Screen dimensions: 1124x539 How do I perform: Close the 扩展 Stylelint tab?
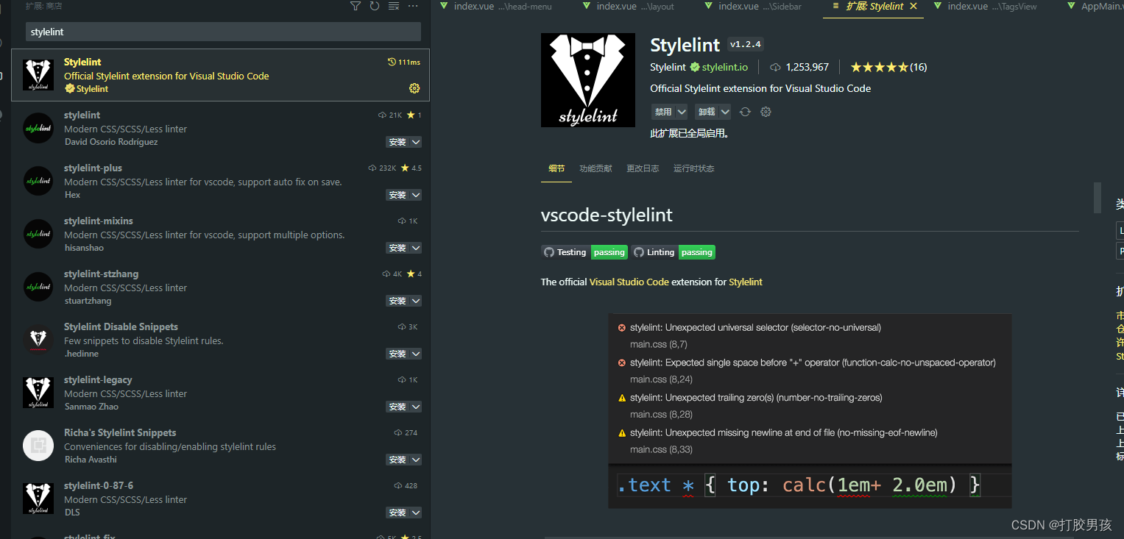coord(913,6)
